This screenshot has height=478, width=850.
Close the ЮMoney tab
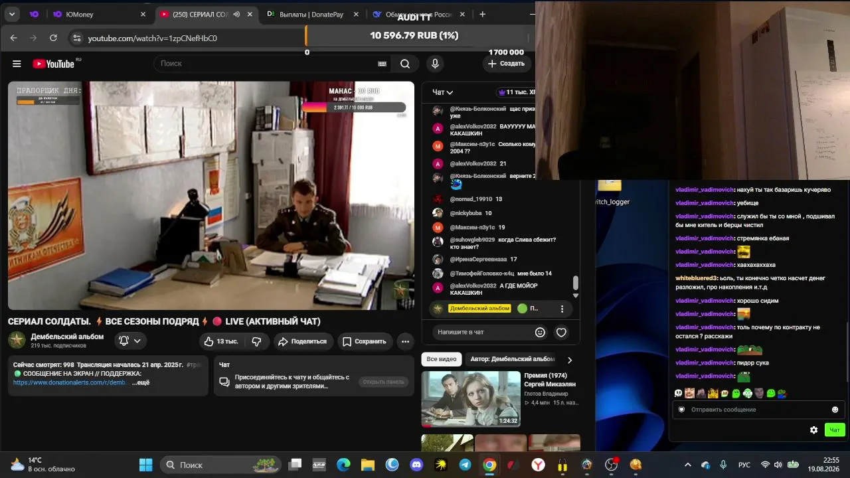tap(143, 14)
